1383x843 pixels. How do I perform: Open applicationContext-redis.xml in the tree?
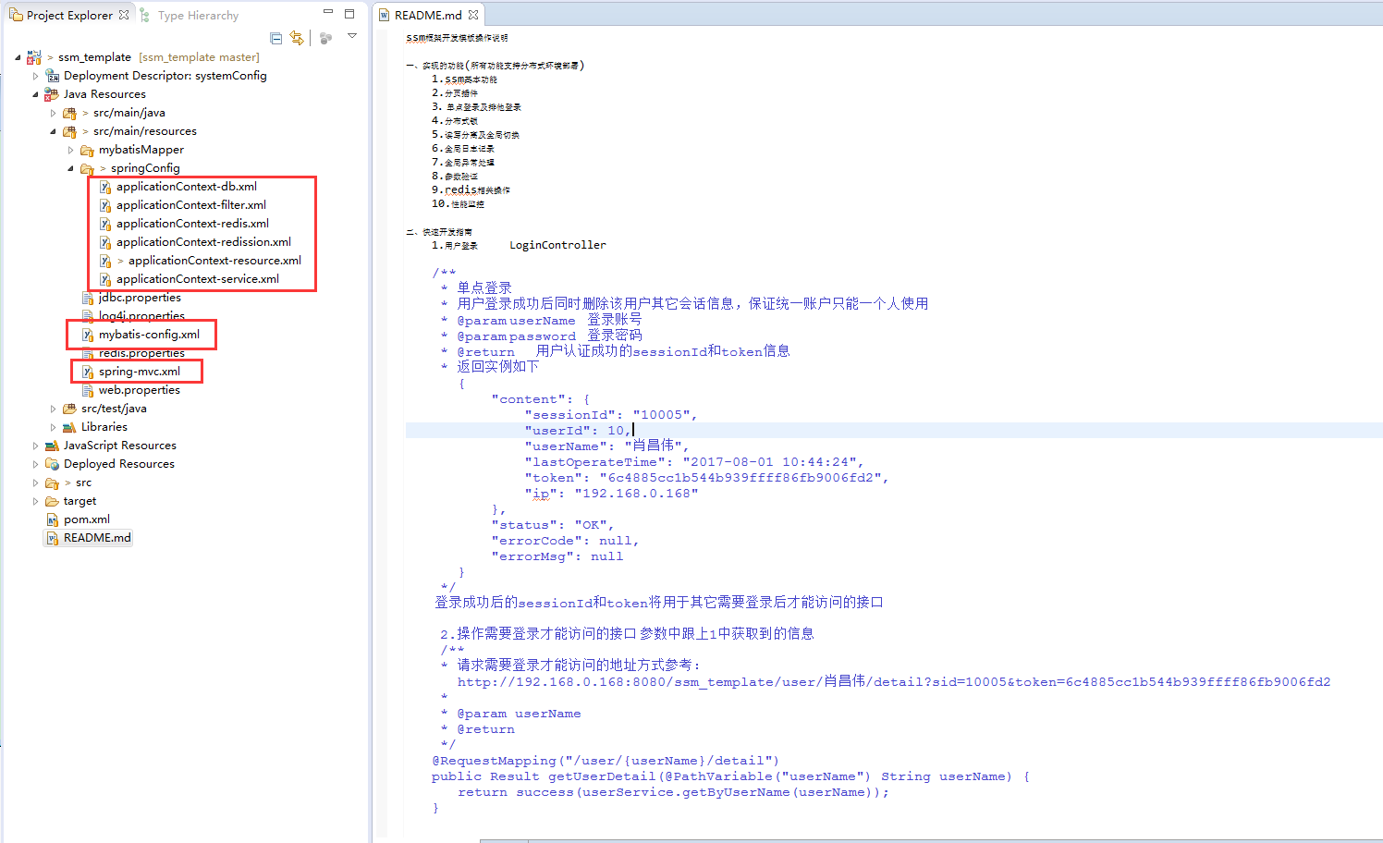192,224
